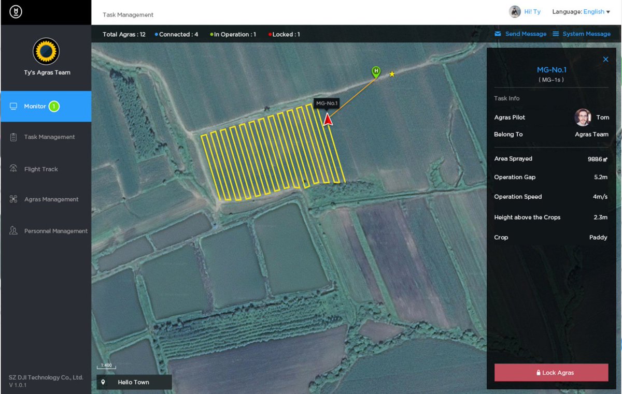Click the user avatar next to Hi! Ty
This screenshot has height=394, width=622.
(x=515, y=12)
